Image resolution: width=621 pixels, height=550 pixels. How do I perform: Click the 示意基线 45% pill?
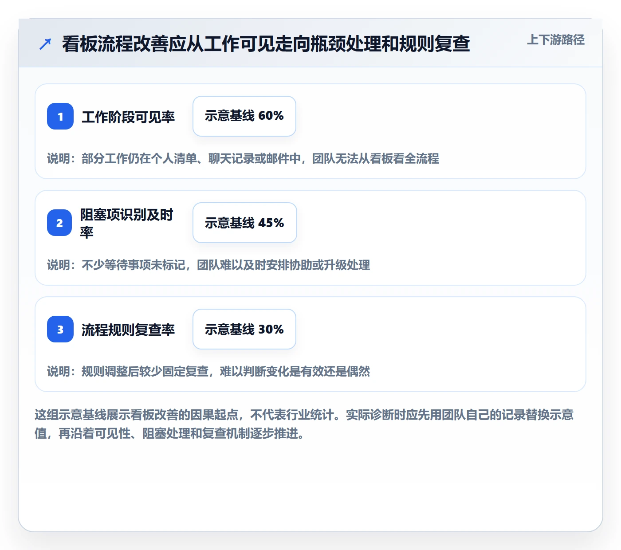pyautogui.click(x=245, y=223)
